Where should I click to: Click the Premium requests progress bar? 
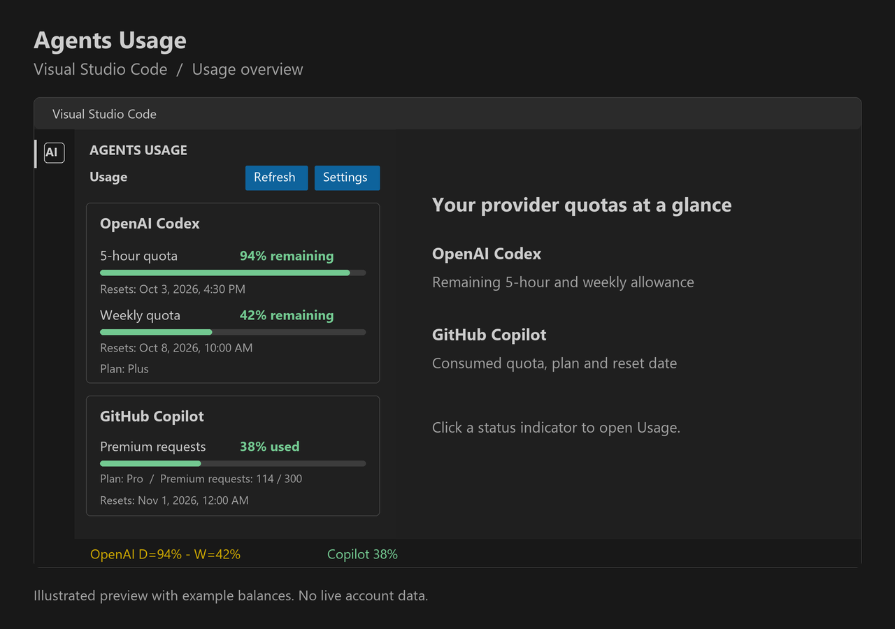click(x=233, y=463)
